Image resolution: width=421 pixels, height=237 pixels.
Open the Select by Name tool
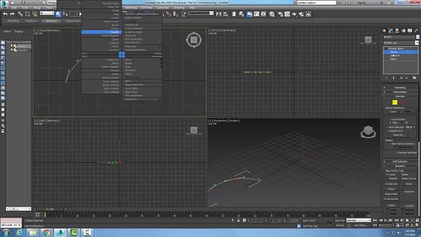[65, 14]
